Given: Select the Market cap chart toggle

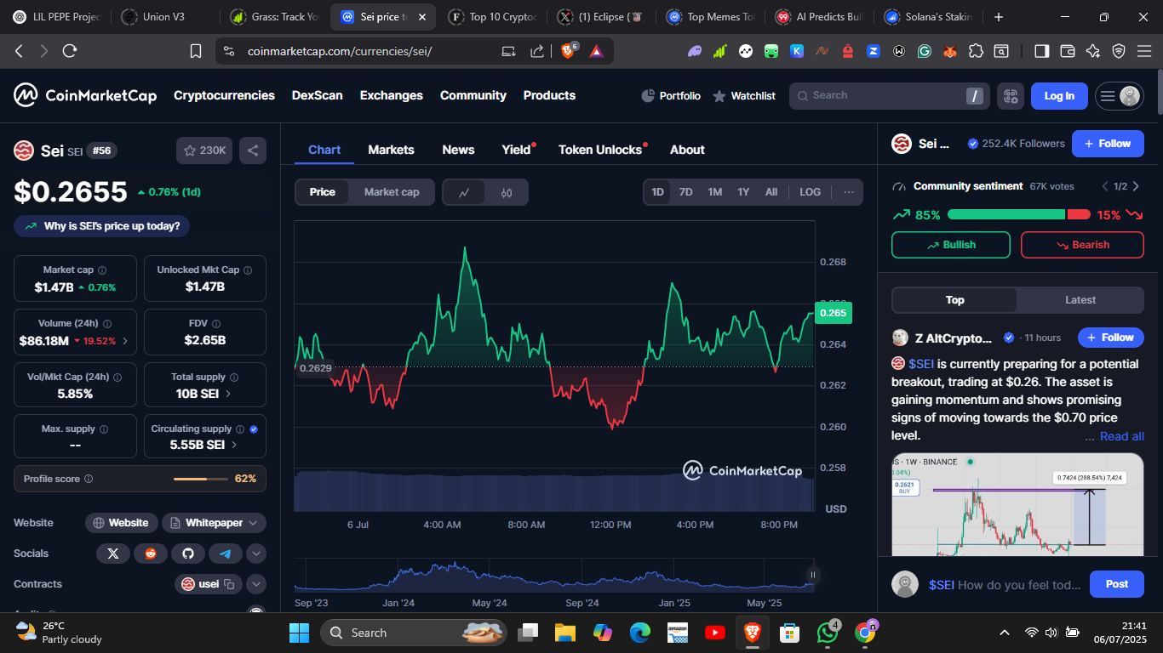Looking at the screenshot, I should tap(392, 192).
